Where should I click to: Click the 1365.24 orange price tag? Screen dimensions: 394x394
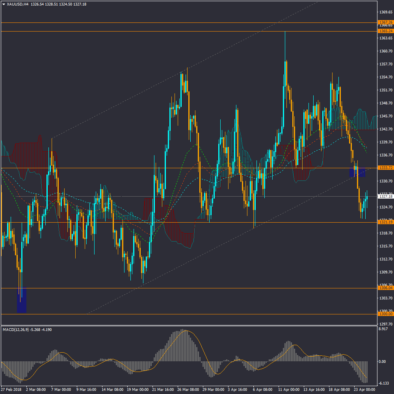click(385, 31)
